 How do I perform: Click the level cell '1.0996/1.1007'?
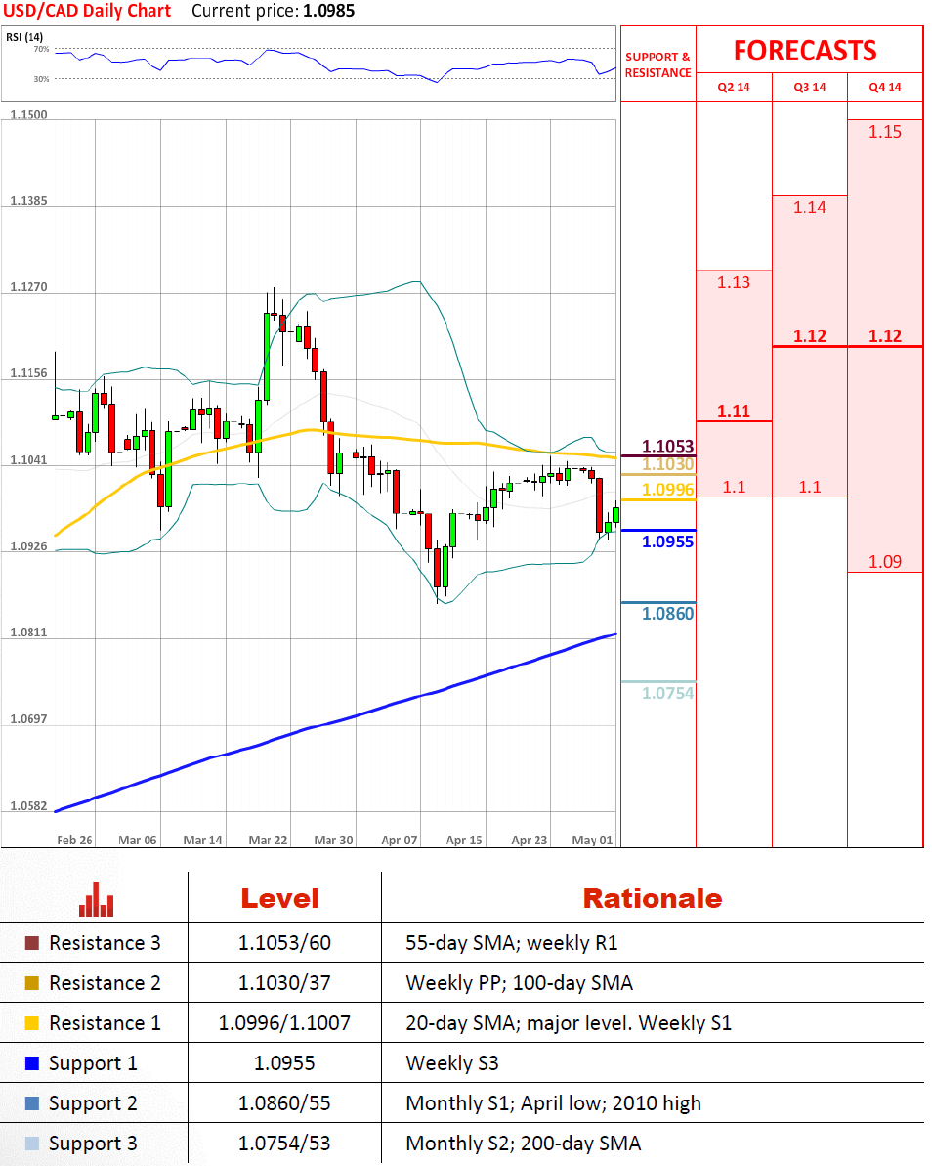(284, 1023)
